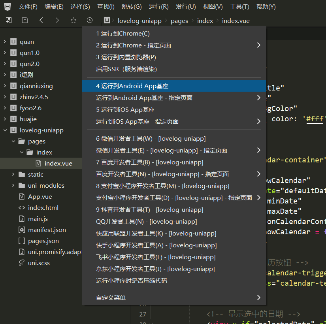Click the HBuilderX logo icon
Screen dimensions: 326x324
point(8,6)
